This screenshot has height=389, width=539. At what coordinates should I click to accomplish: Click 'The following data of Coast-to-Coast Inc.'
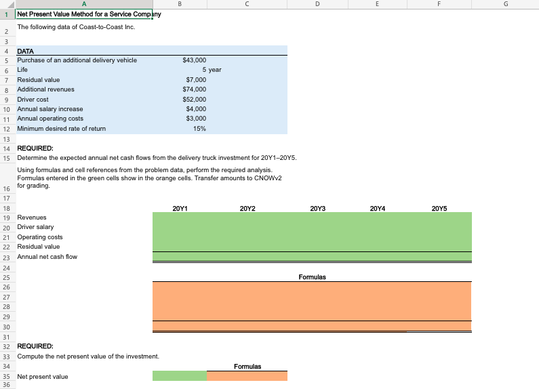click(x=76, y=27)
